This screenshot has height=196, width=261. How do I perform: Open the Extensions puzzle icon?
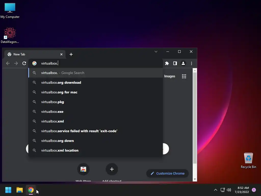167,63
